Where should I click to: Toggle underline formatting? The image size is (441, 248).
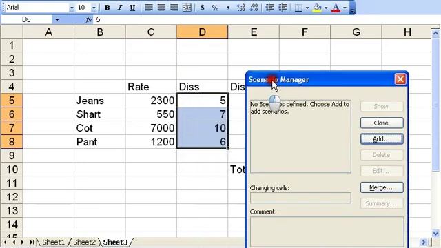132,8
